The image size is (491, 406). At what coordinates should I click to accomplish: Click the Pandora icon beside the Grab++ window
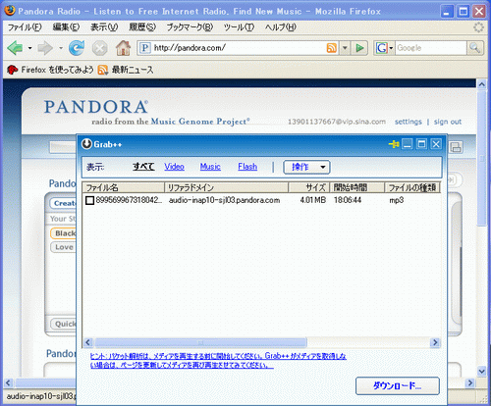click(456, 147)
